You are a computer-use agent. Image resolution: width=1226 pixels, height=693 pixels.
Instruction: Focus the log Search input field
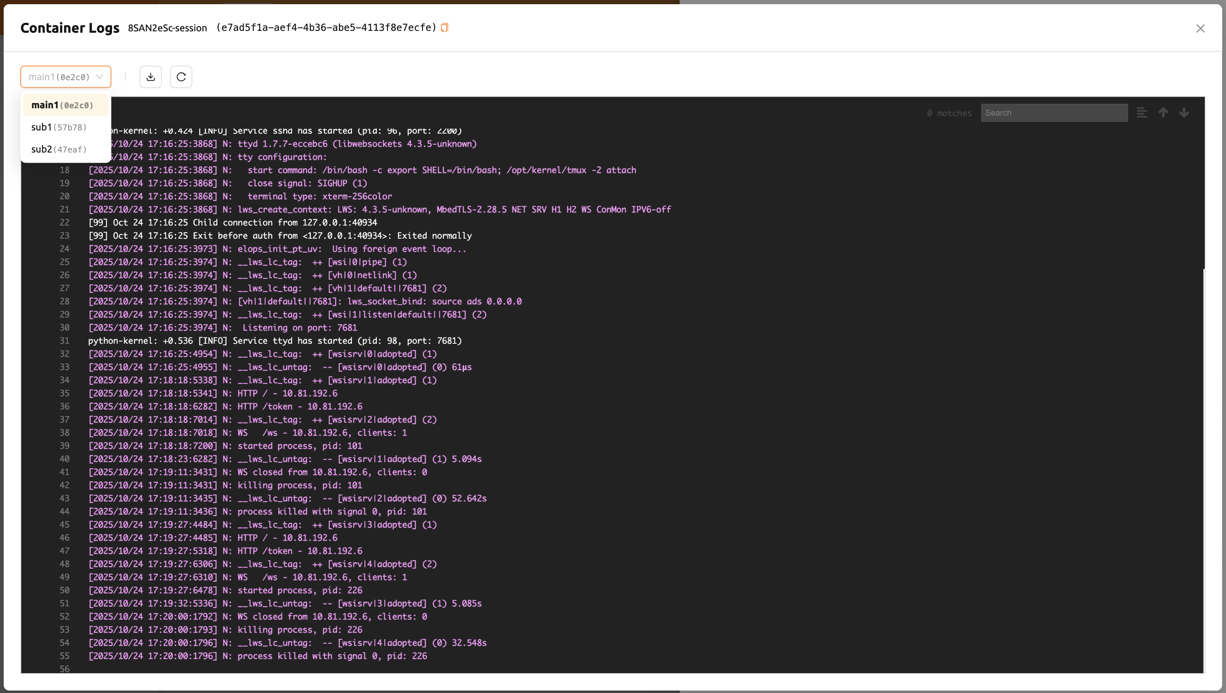pyautogui.click(x=1054, y=113)
